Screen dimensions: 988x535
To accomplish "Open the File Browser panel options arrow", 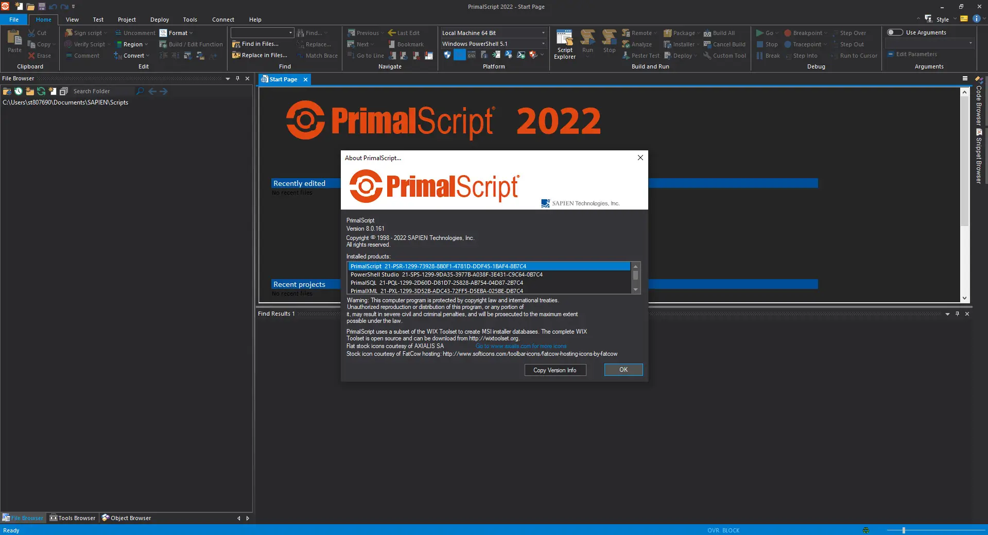I will pyautogui.click(x=228, y=79).
